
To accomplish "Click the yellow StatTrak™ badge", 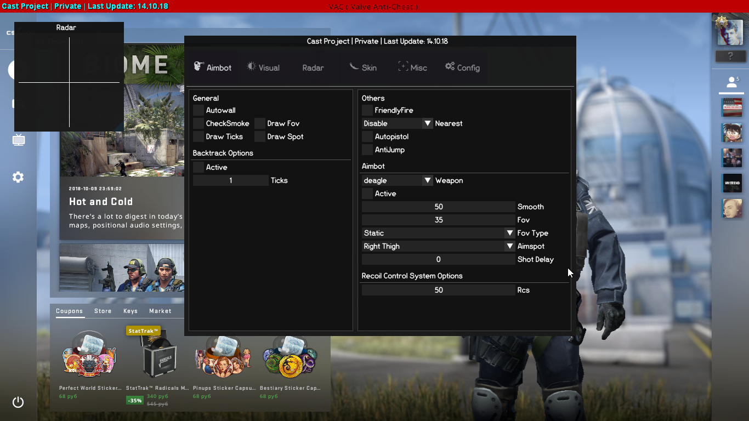I will click(x=143, y=331).
